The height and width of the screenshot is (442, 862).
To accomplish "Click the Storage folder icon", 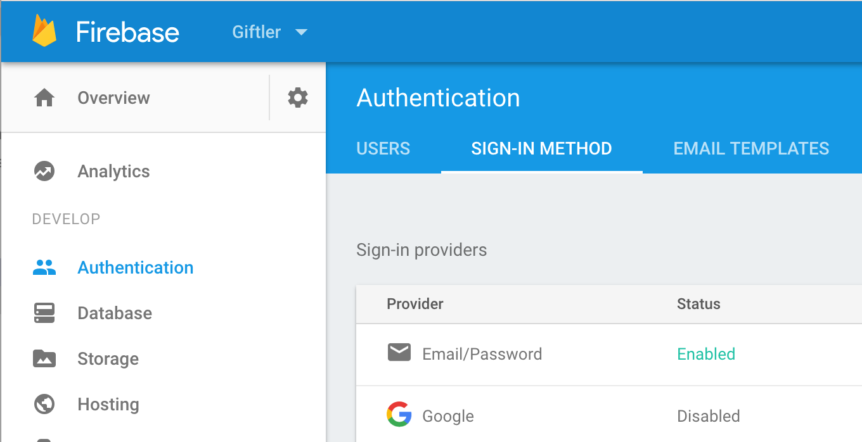I will click(x=44, y=358).
